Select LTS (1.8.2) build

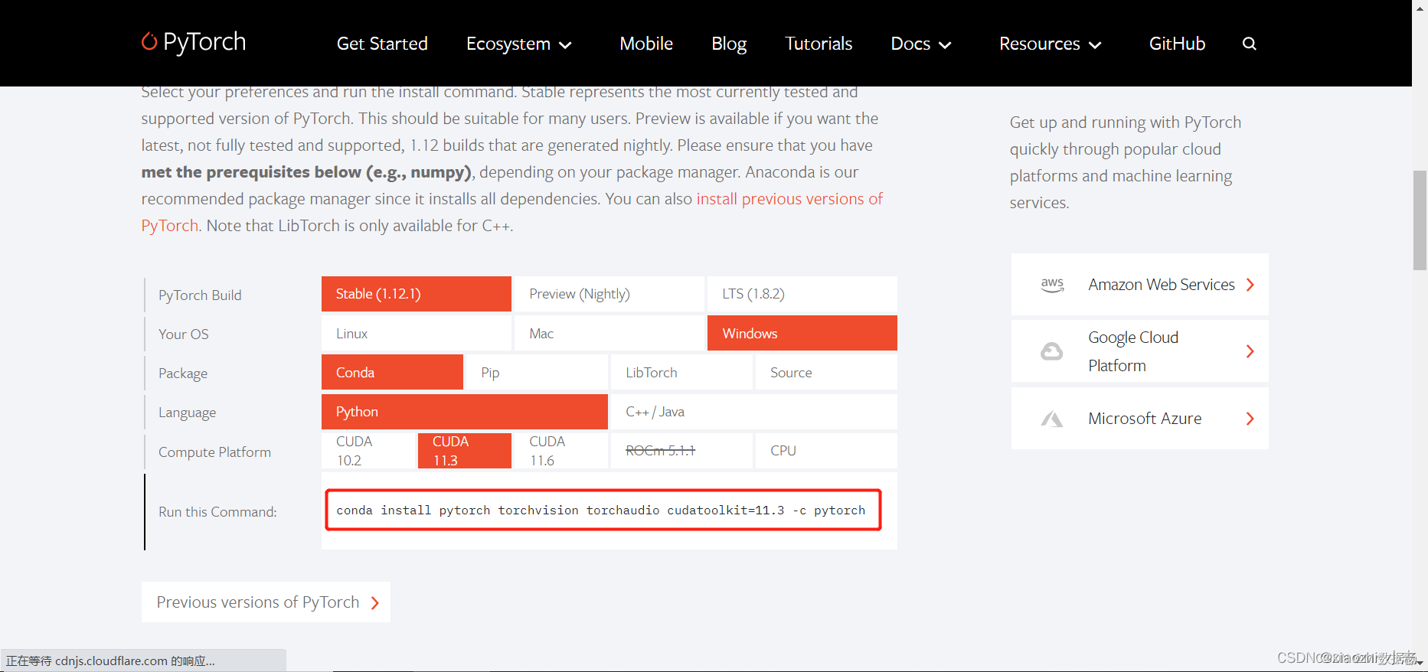pos(802,294)
